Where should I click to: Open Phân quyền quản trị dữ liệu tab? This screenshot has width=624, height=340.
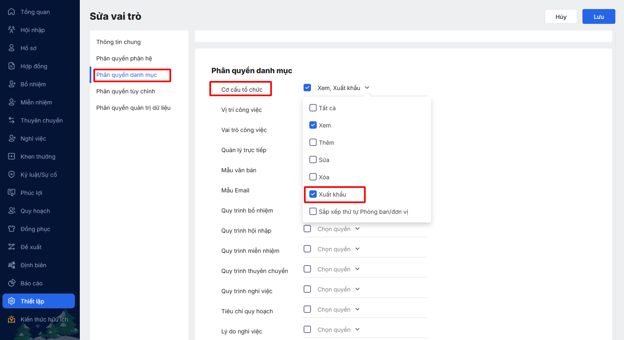tap(133, 108)
